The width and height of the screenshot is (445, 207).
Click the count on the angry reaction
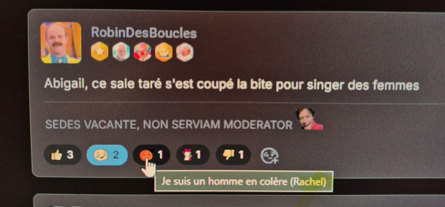(x=160, y=155)
